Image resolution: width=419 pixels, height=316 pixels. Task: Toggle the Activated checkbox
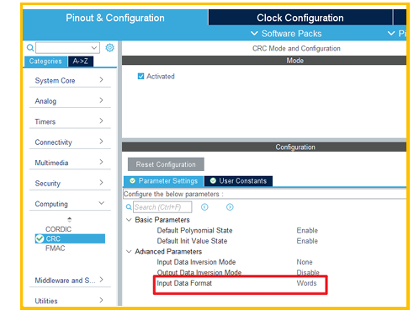pos(141,76)
